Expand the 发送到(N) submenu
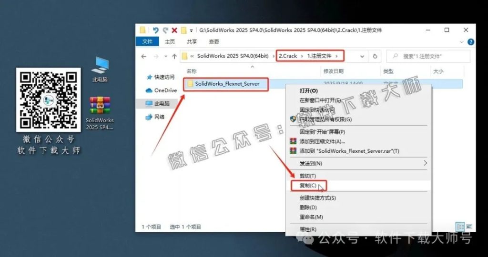The image size is (488, 257). [358, 163]
